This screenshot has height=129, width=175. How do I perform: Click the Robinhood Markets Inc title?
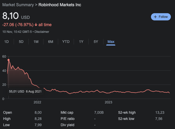[x=60, y=5]
